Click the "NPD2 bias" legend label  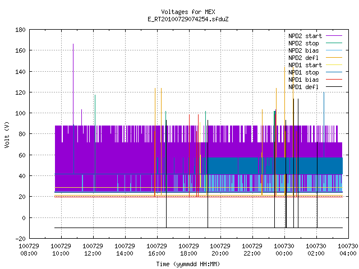[303, 50]
